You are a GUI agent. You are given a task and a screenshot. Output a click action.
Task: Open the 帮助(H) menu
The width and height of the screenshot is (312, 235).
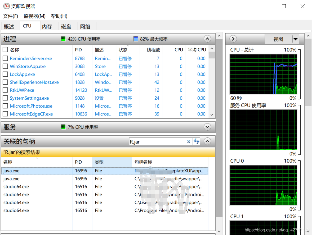tap(59, 16)
